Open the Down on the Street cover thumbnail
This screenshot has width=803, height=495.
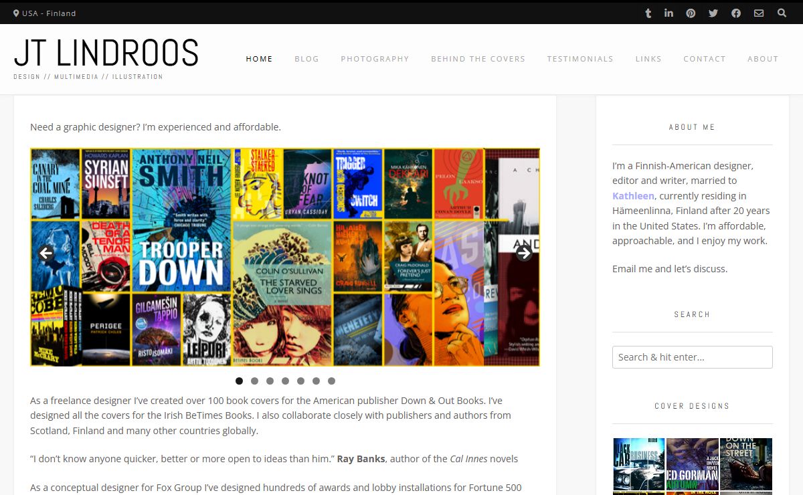pyautogui.click(x=746, y=464)
